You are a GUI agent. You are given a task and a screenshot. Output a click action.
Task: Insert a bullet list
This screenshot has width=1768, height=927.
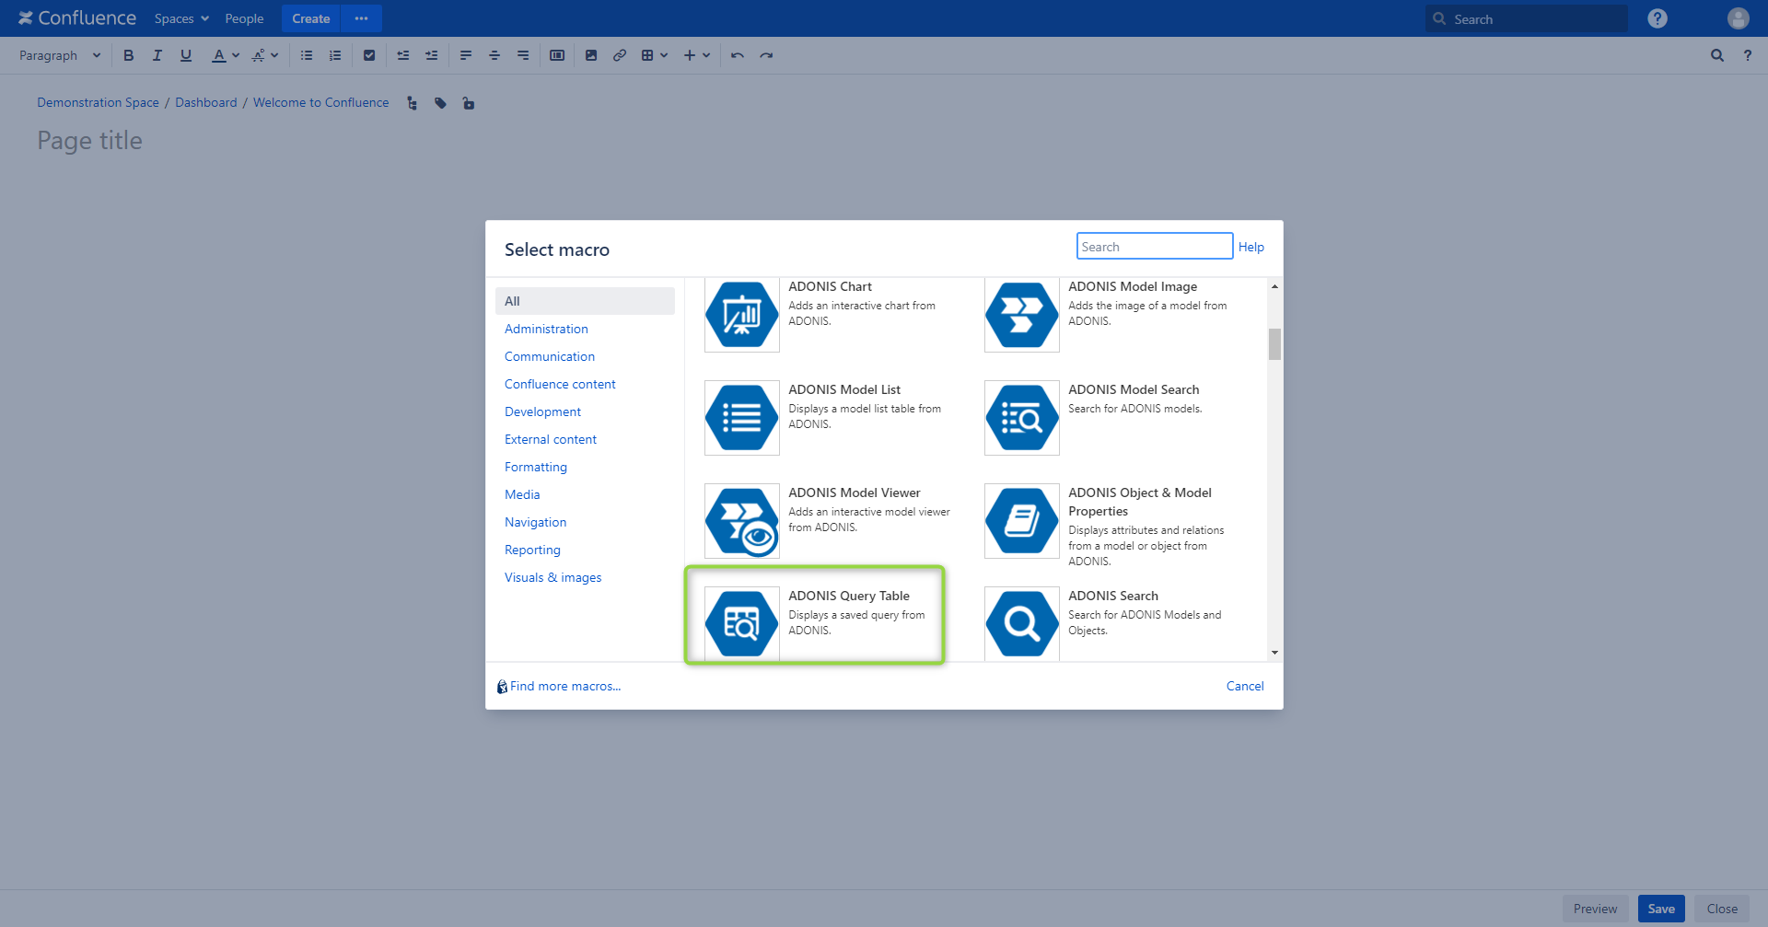(x=307, y=55)
